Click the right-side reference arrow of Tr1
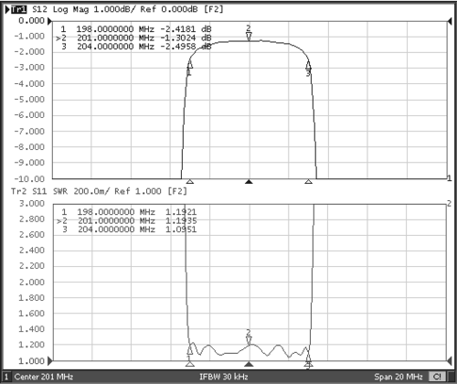 click(449, 21)
